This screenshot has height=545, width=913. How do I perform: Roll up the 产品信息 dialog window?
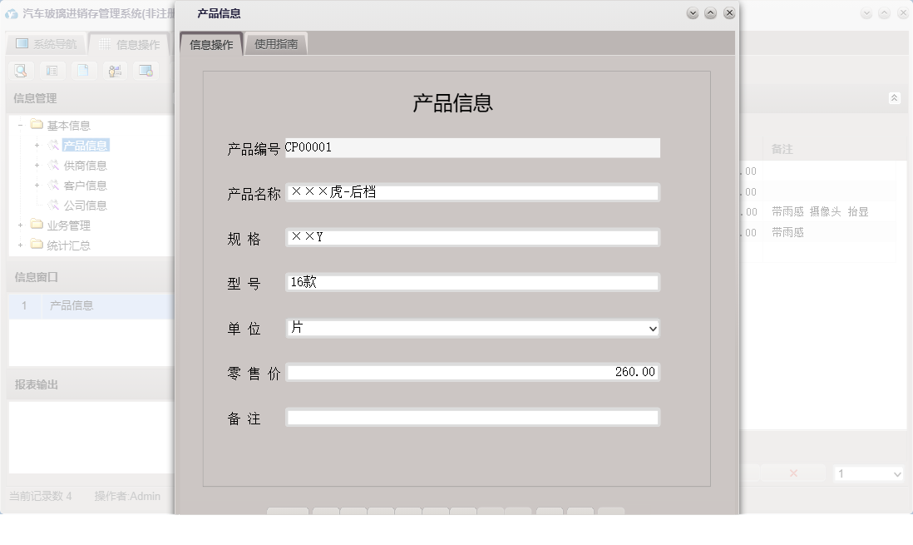(709, 12)
